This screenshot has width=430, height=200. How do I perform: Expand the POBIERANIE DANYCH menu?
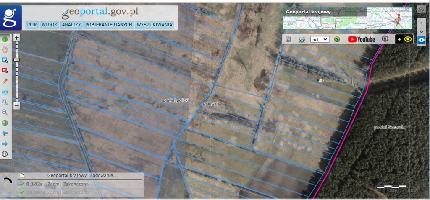pyautogui.click(x=109, y=25)
